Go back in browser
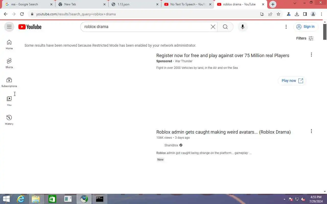 coord(6,14)
